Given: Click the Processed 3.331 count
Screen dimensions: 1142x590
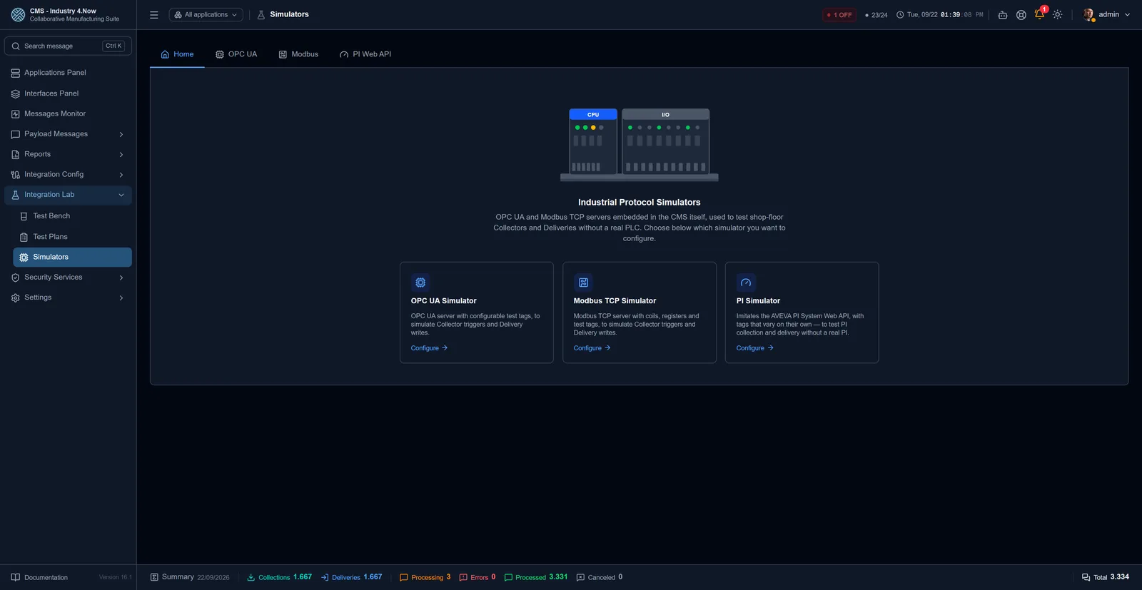Looking at the screenshot, I should [558, 577].
